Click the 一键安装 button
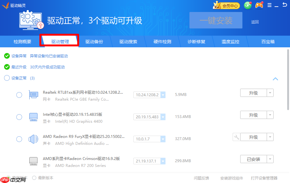 216,20
